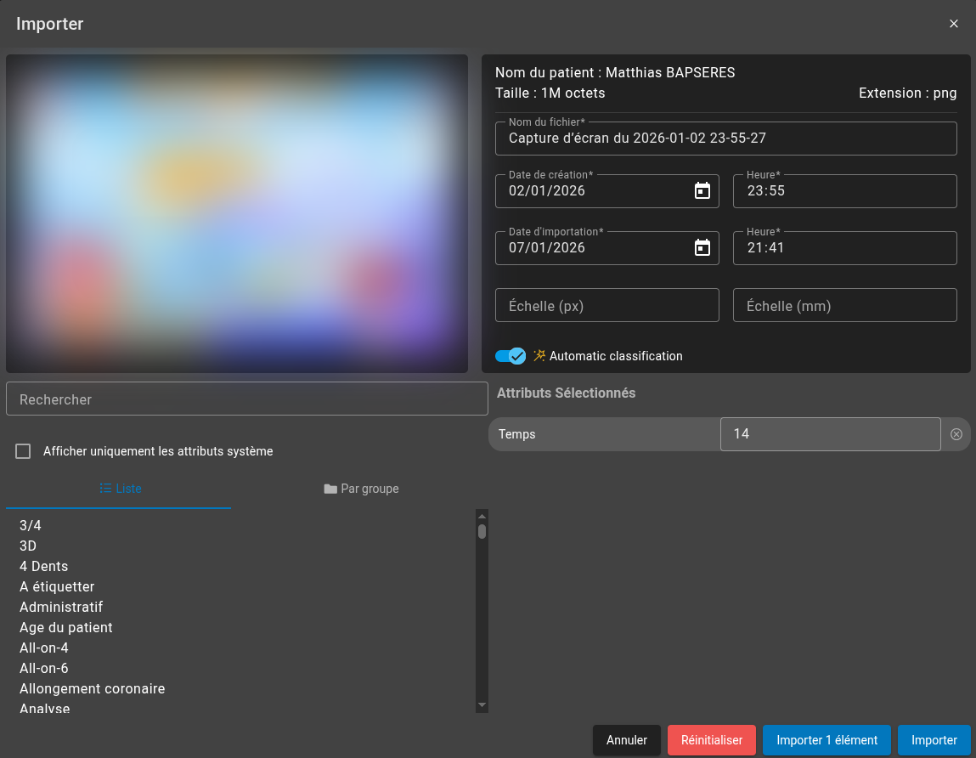
Task: Close the Importer dialog
Action: coord(953,24)
